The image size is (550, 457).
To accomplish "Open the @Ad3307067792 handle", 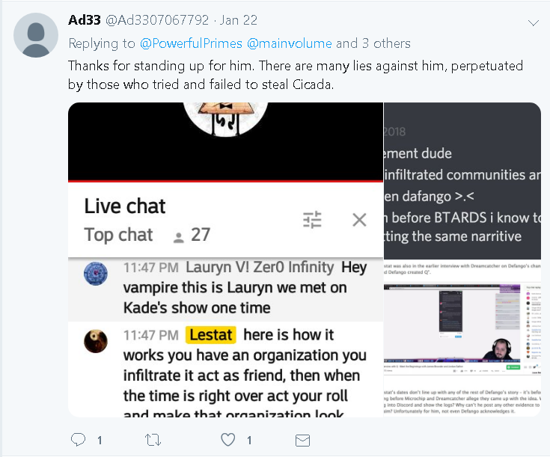I will tap(157, 20).
